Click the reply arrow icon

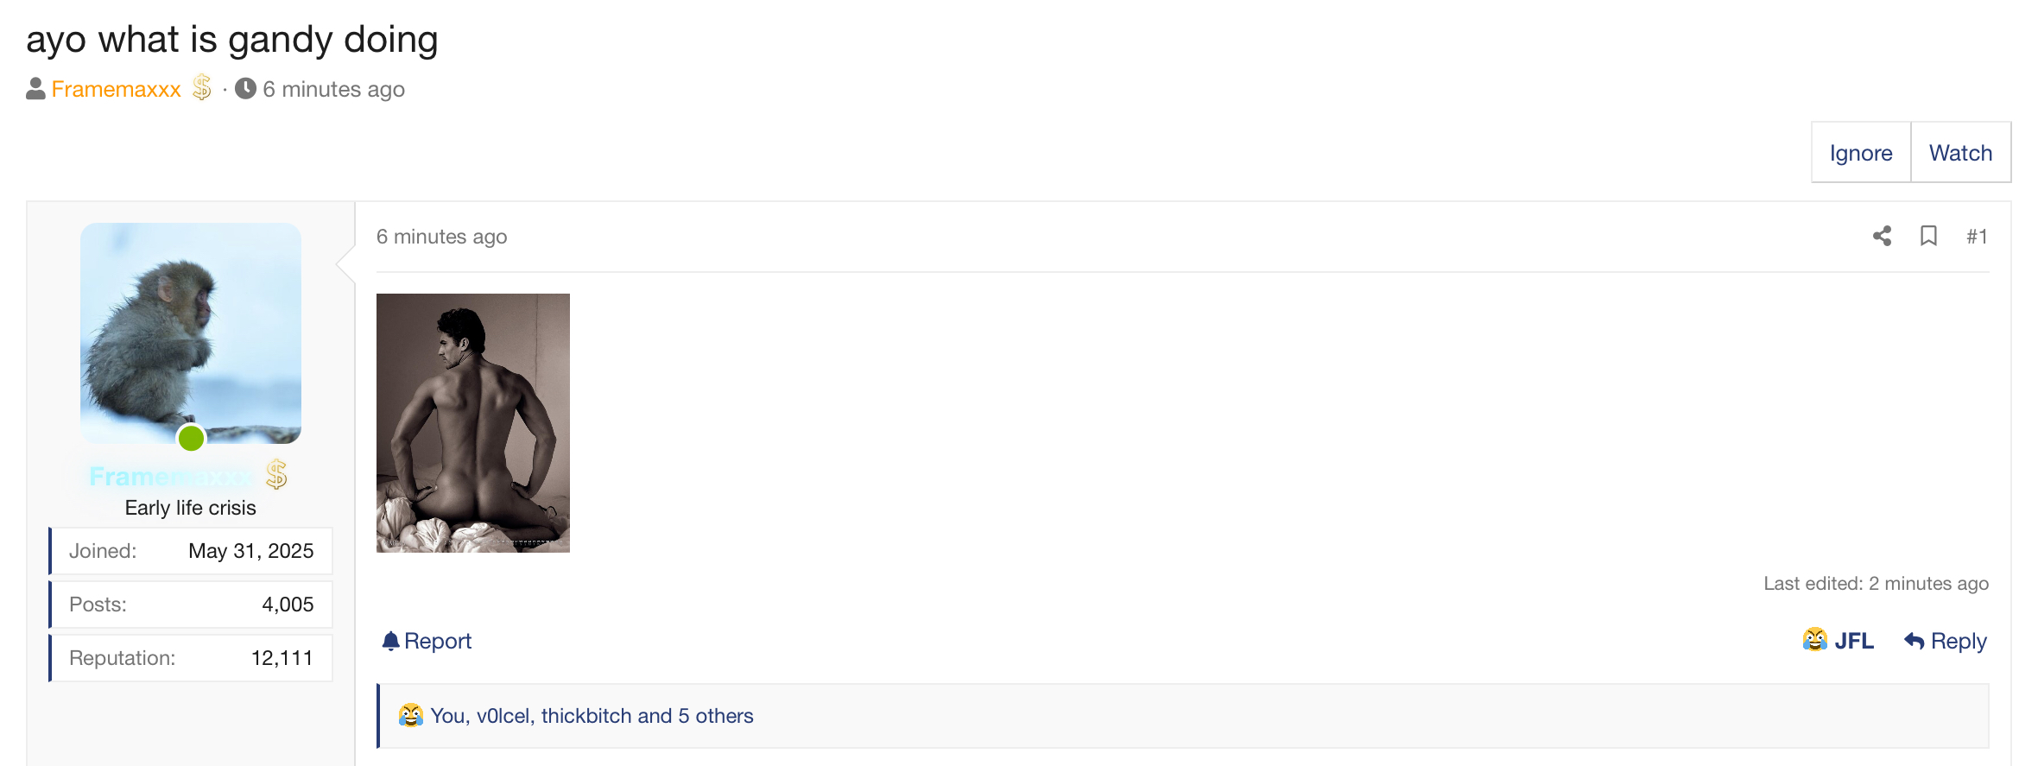(x=1914, y=641)
